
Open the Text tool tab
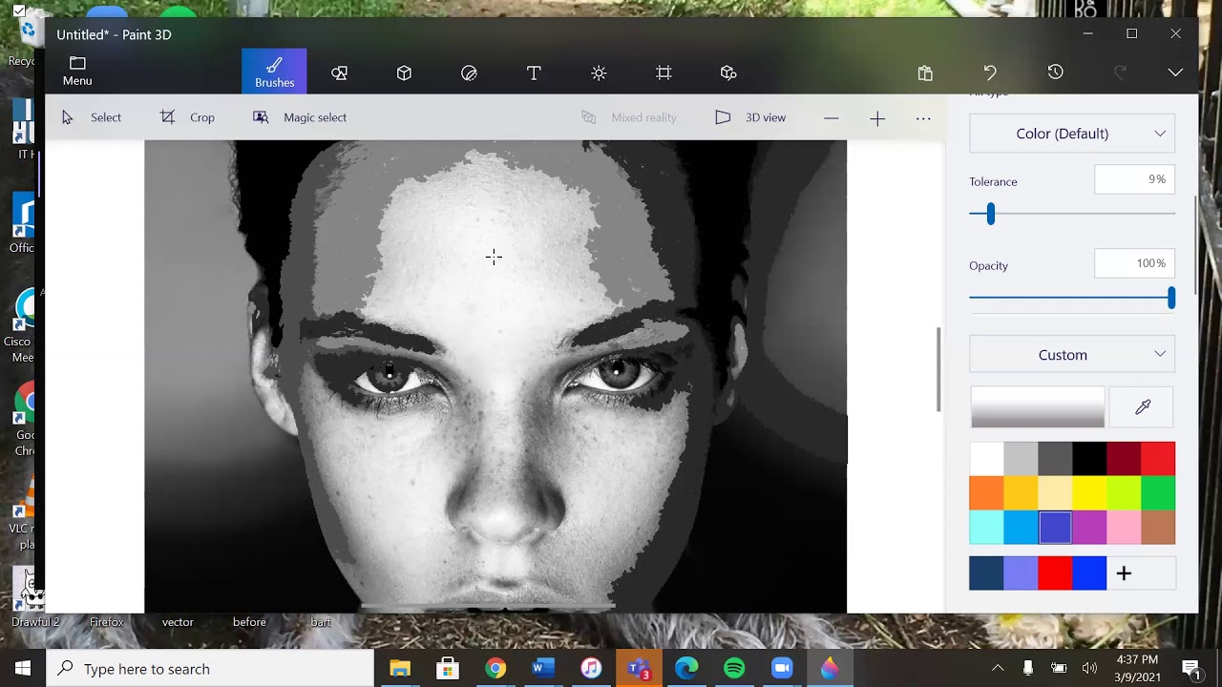534,73
